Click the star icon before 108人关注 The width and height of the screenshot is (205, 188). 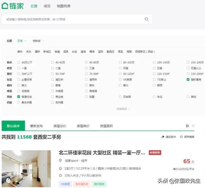click(x=60, y=175)
